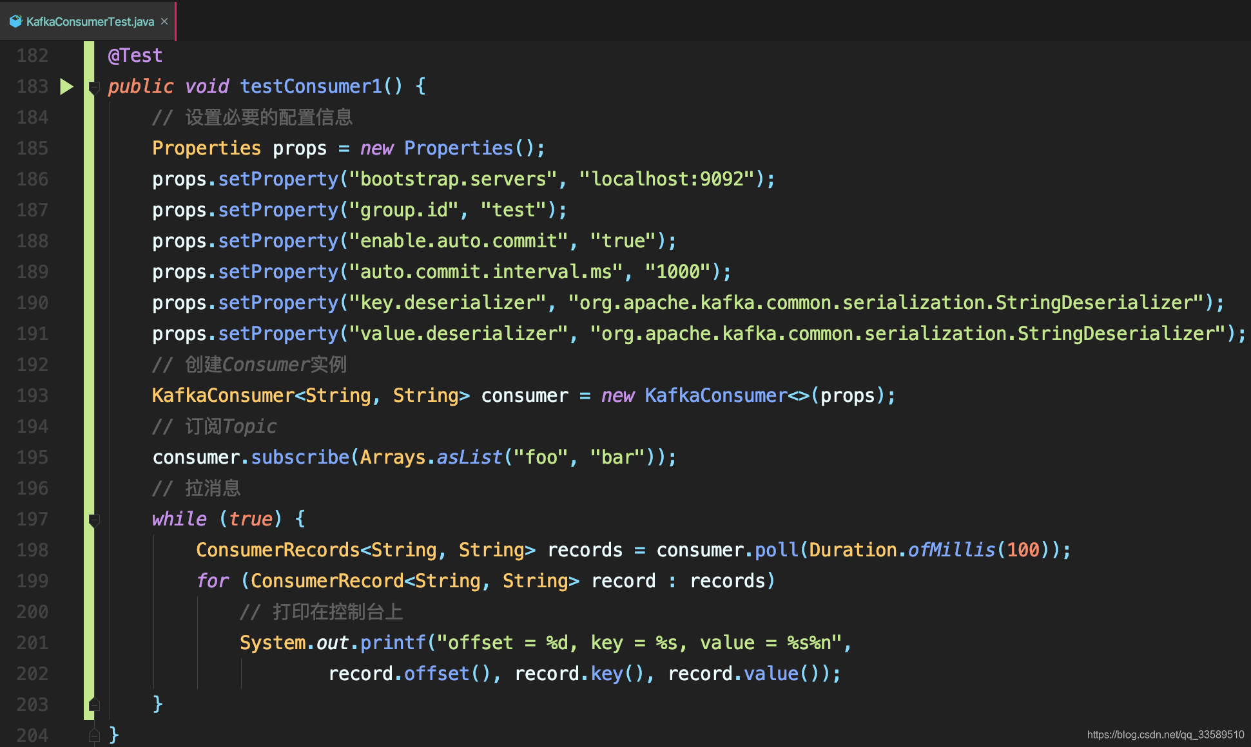The image size is (1251, 747).
Task: Run testConsumer1 via green gutter arrow
Action: pyautogui.click(x=66, y=86)
